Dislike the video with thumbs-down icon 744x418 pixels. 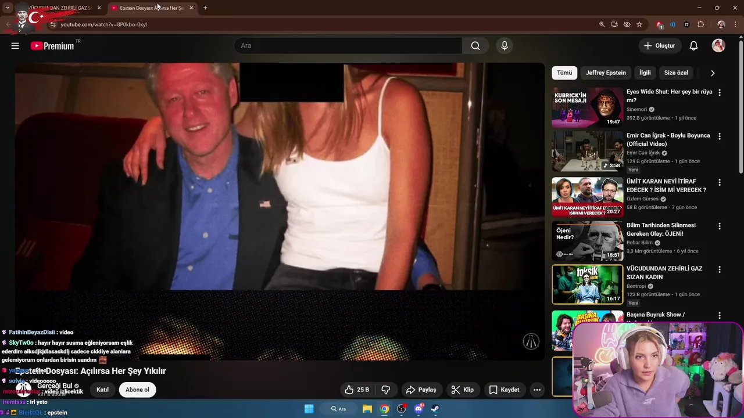click(385, 390)
